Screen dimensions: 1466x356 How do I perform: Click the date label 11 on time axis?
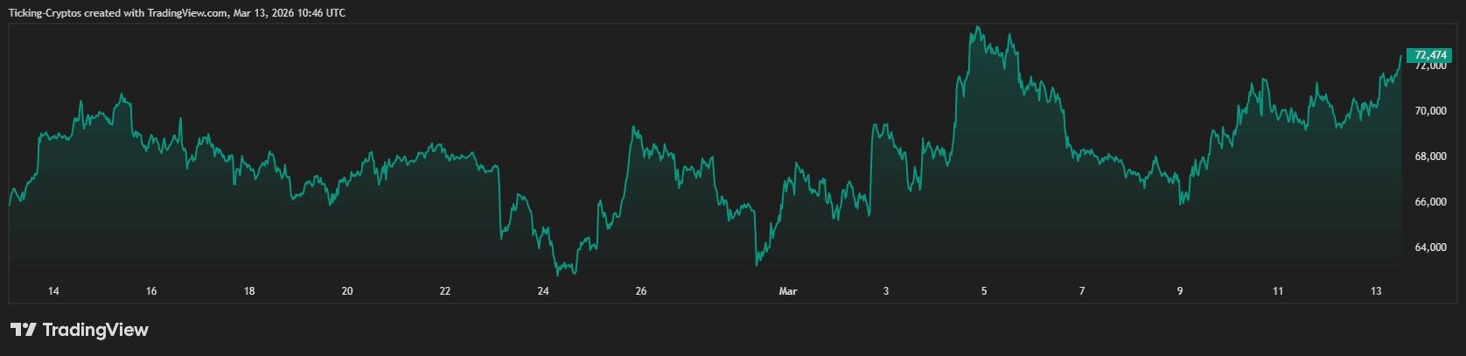(x=1278, y=291)
